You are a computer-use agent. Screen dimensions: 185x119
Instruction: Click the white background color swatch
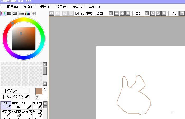[44, 97]
